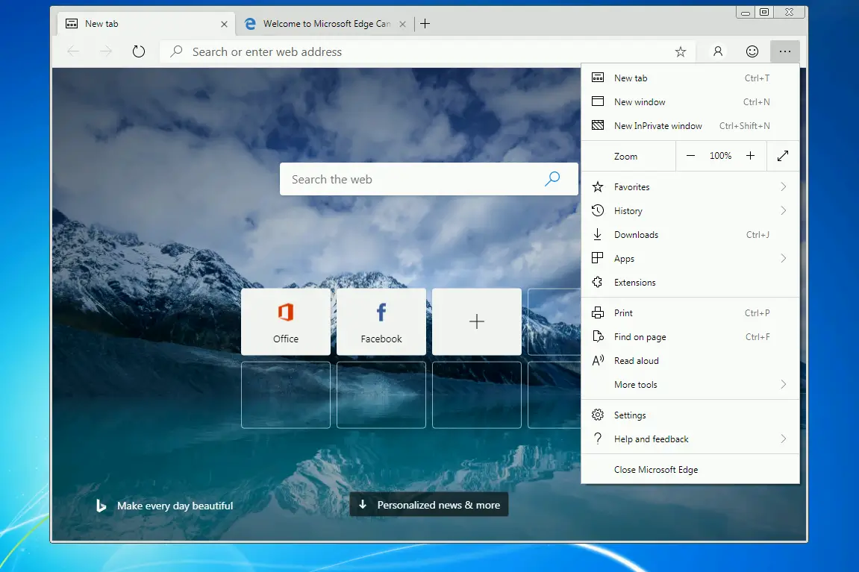The image size is (859, 572).
Task: Select Find on page entry
Action: pos(690,336)
